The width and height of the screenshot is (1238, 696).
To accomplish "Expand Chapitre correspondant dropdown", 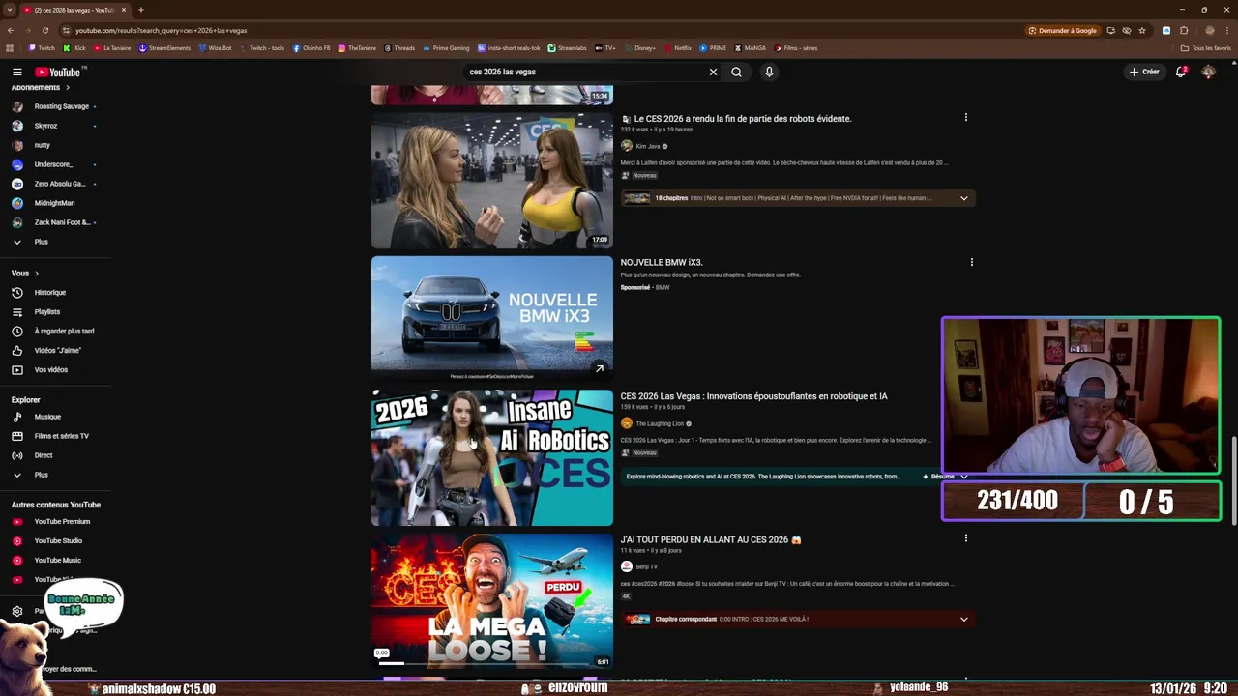I will tap(963, 619).
